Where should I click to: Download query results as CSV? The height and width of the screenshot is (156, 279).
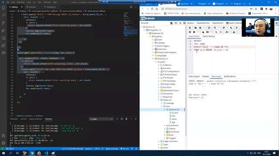[x=234, y=32]
